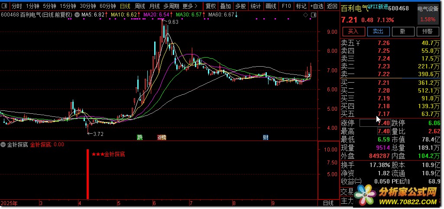444x209 pixels.
Task: Open the main chart indicator chevron beside 百利电气
Action: pyautogui.click(x=77, y=15)
